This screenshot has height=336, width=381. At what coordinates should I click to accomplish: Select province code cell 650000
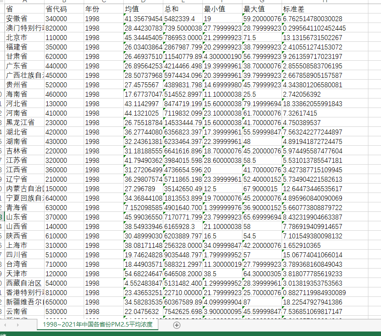click(64, 302)
